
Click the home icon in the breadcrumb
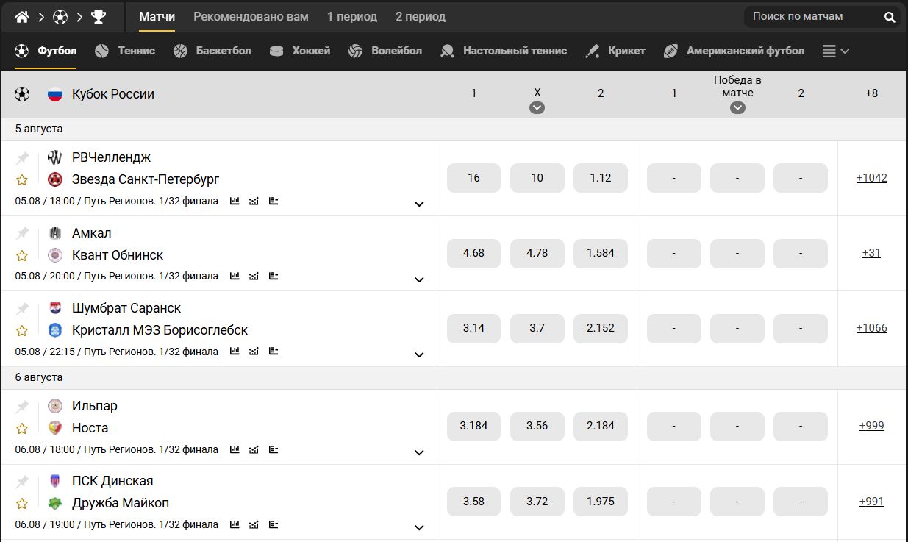pos(22,17)
